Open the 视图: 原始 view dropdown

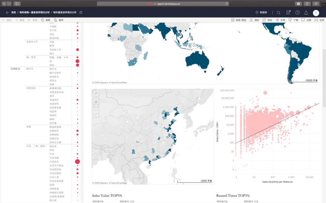click(x=238, y=20)
